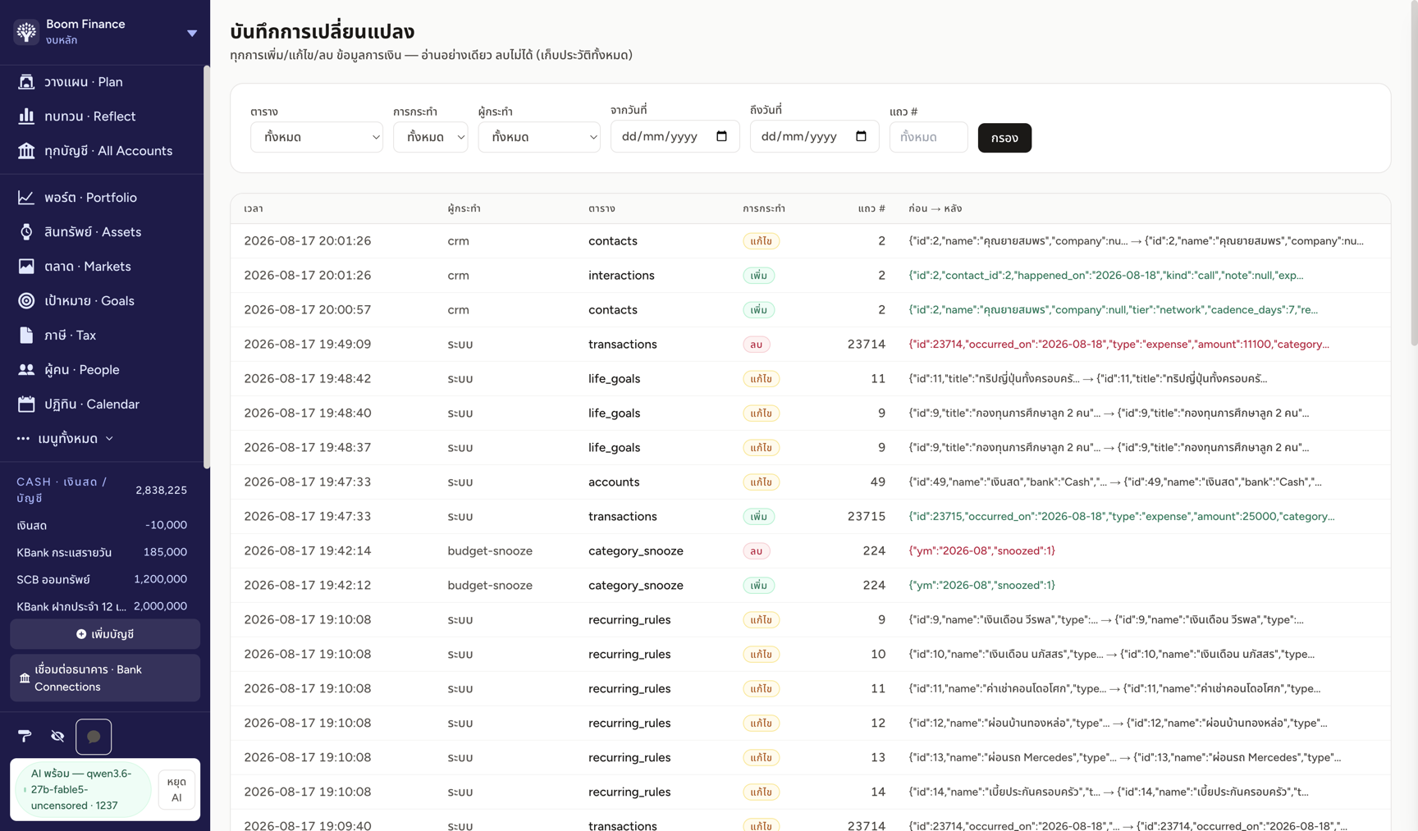Open the calendar picker in ถึงวันที่ field

tap(861, 136)
